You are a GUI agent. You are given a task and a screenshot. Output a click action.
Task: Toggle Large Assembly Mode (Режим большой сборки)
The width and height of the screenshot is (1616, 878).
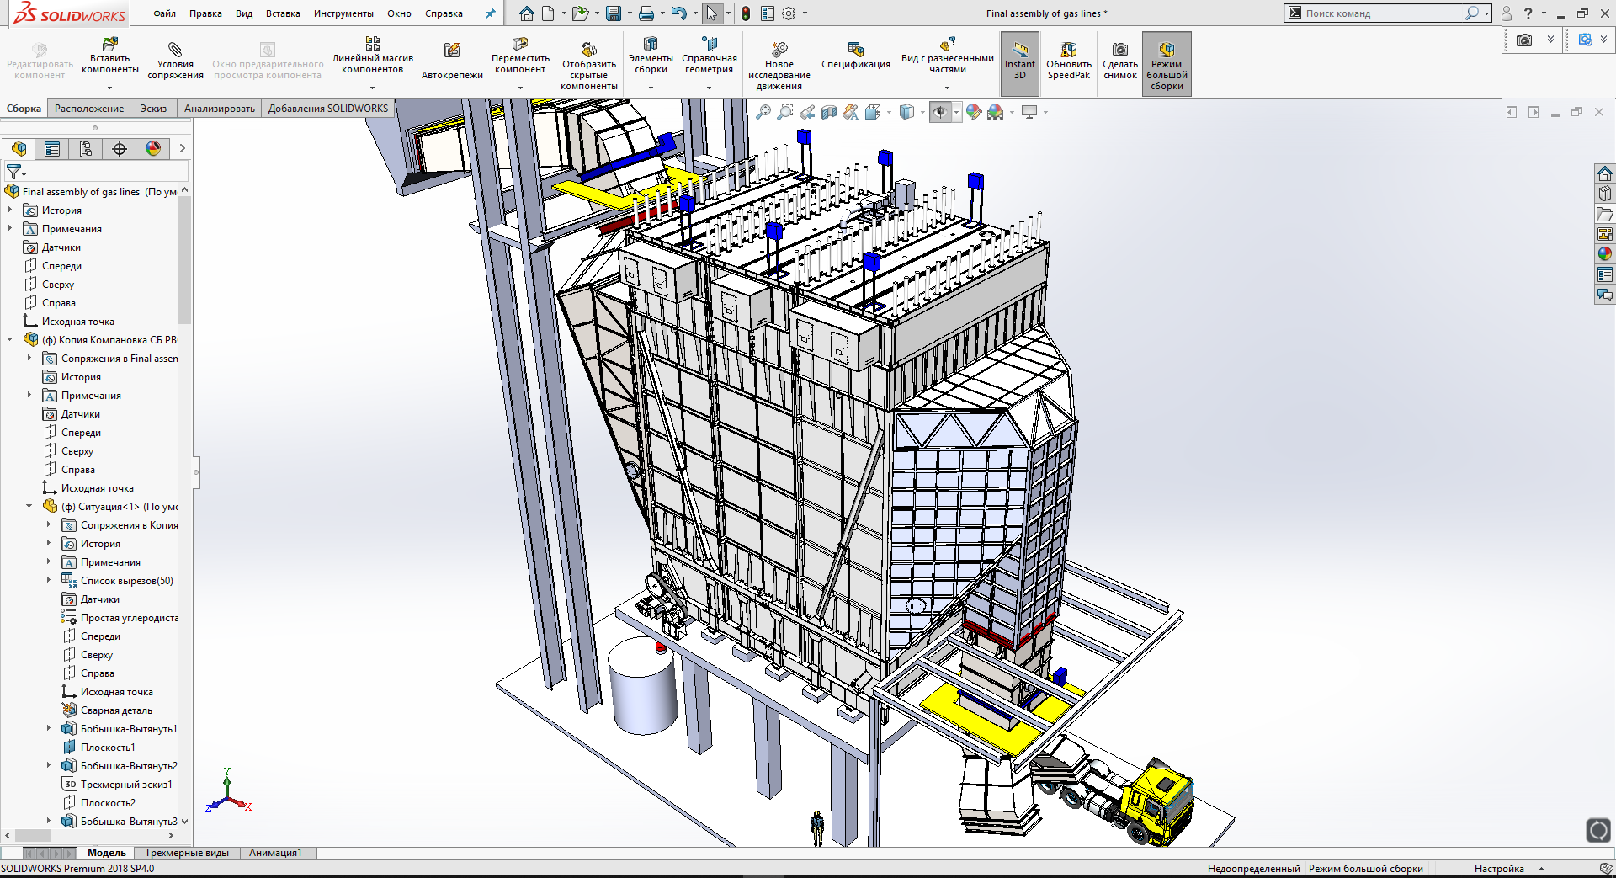(x=1167, y=63)
